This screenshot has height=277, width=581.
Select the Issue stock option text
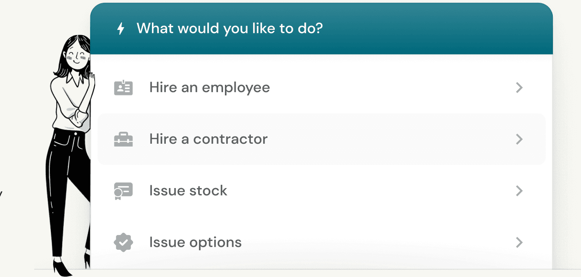(x=188, y=191)
